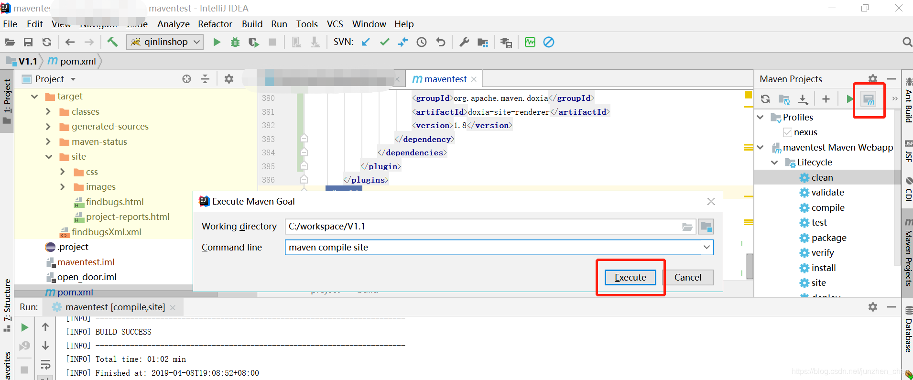Download sources icon in Maven Projects
This screenshot has width=913, height=380.
point(803,99)
